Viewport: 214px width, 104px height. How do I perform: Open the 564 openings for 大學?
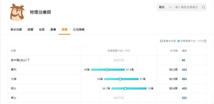tap(184, 79)
